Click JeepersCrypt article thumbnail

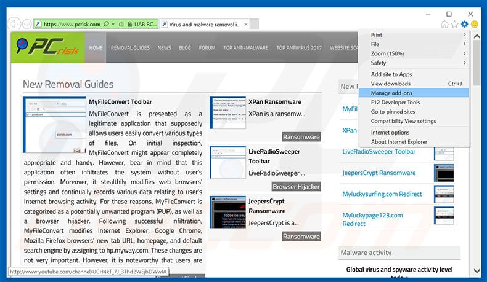click(227, 213)
